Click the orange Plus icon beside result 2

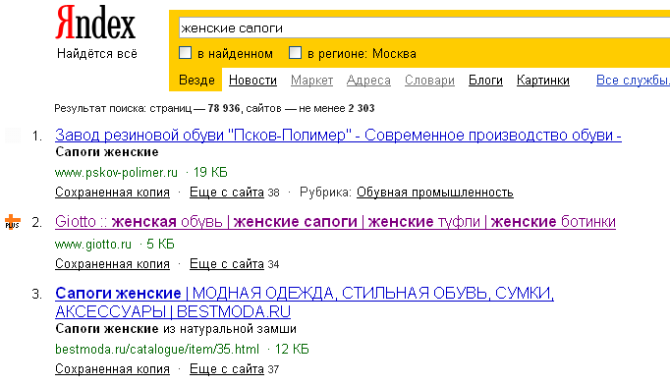pos(13,222)
